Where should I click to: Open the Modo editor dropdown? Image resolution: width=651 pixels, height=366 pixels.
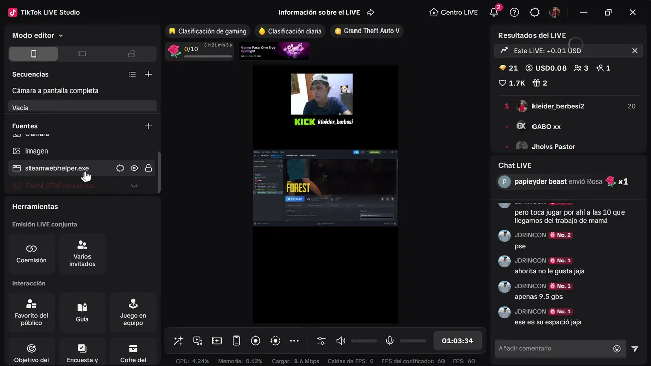(38, 35)
